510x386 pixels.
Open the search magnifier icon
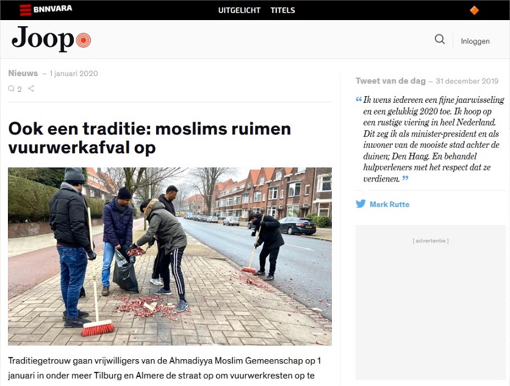(440, 40)
